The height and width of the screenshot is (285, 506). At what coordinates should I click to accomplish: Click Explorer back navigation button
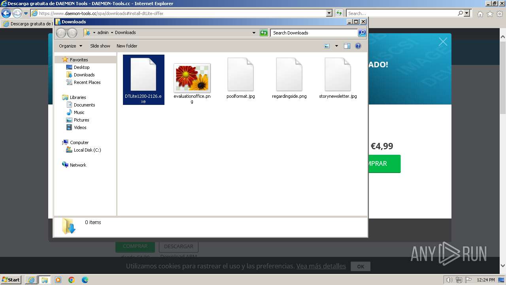coord(61,33)
